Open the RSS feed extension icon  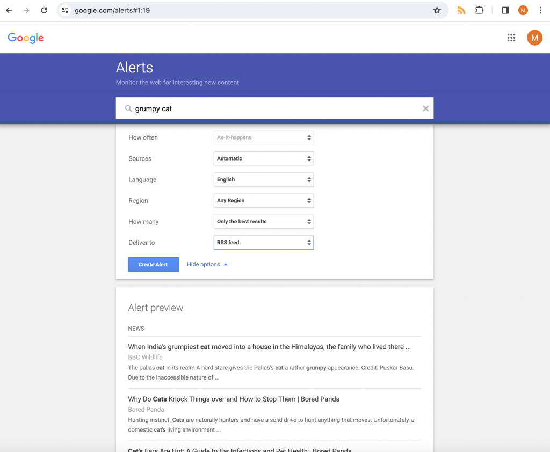point(461,10)
